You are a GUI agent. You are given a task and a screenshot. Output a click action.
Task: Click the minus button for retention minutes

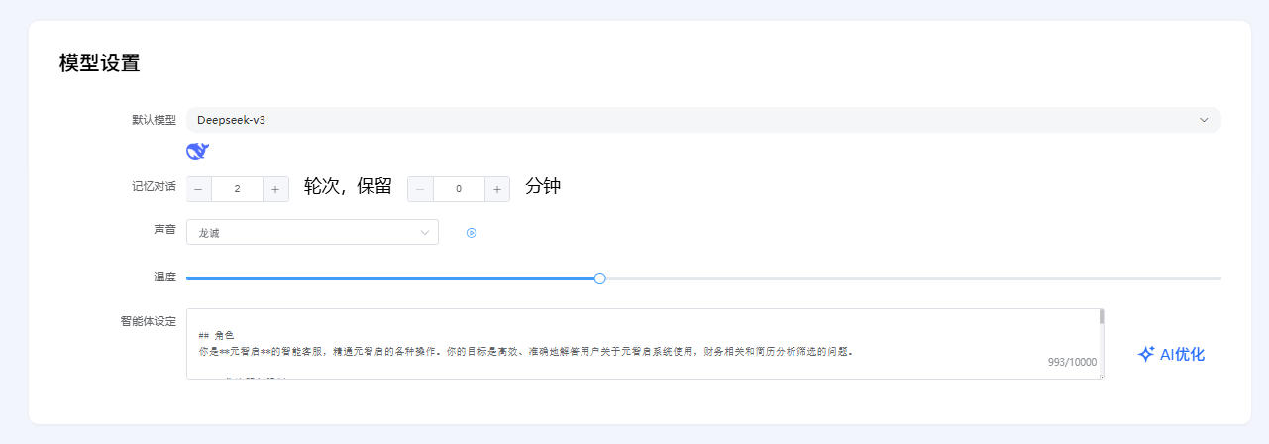click(421, 189)
